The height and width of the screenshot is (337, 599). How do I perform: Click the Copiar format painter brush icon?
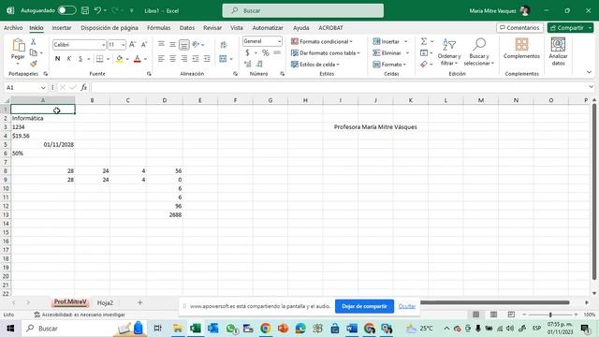pos(34,64)
